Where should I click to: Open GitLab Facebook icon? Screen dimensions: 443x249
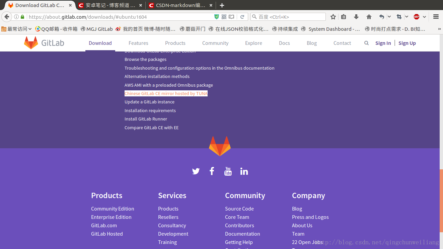[212, 171]
